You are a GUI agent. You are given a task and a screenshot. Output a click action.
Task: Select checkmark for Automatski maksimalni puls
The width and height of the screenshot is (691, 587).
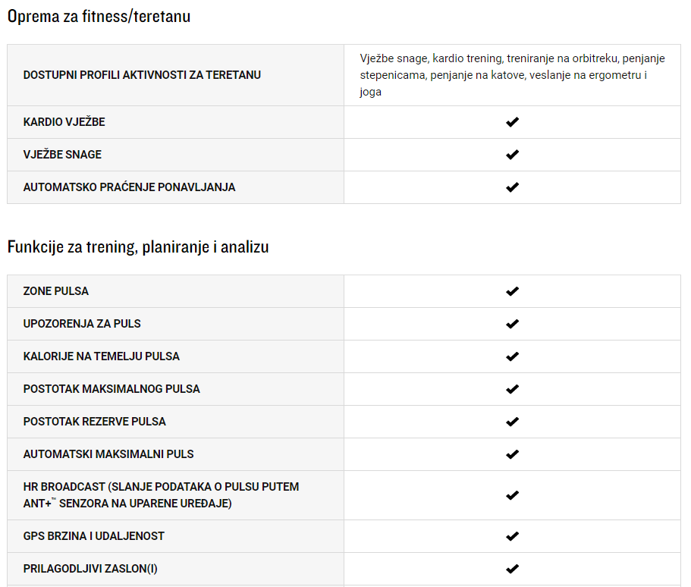[512, 454]
